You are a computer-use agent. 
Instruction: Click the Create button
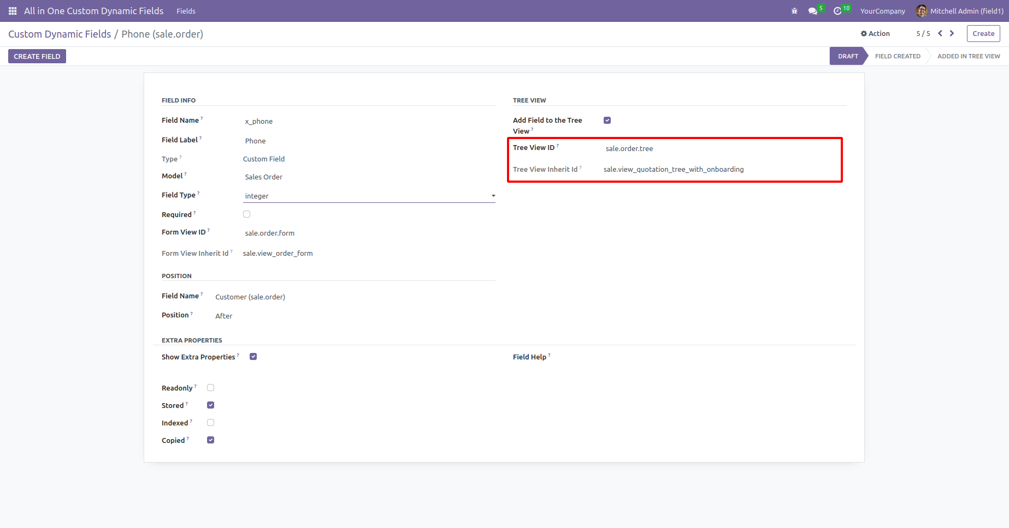(983, 33)
